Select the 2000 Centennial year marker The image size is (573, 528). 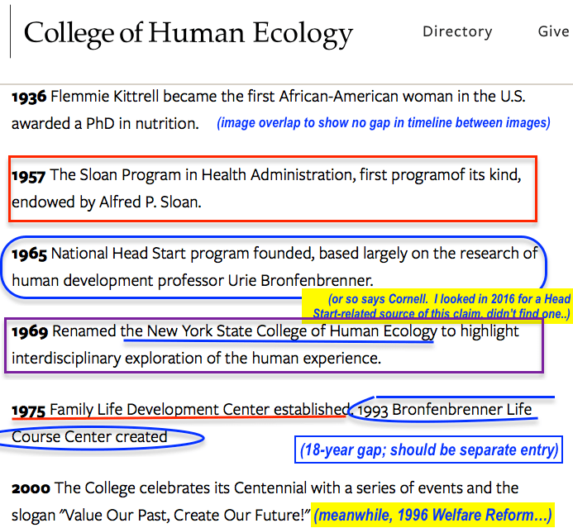[30, 488]
